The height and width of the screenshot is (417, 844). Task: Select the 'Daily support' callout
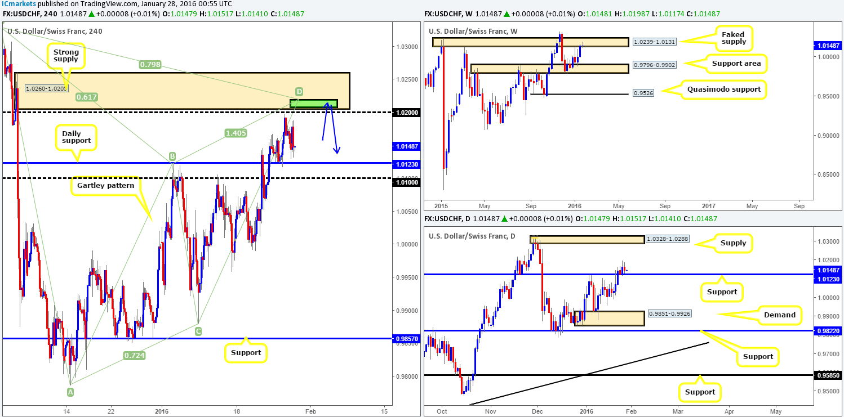[77, 136]
